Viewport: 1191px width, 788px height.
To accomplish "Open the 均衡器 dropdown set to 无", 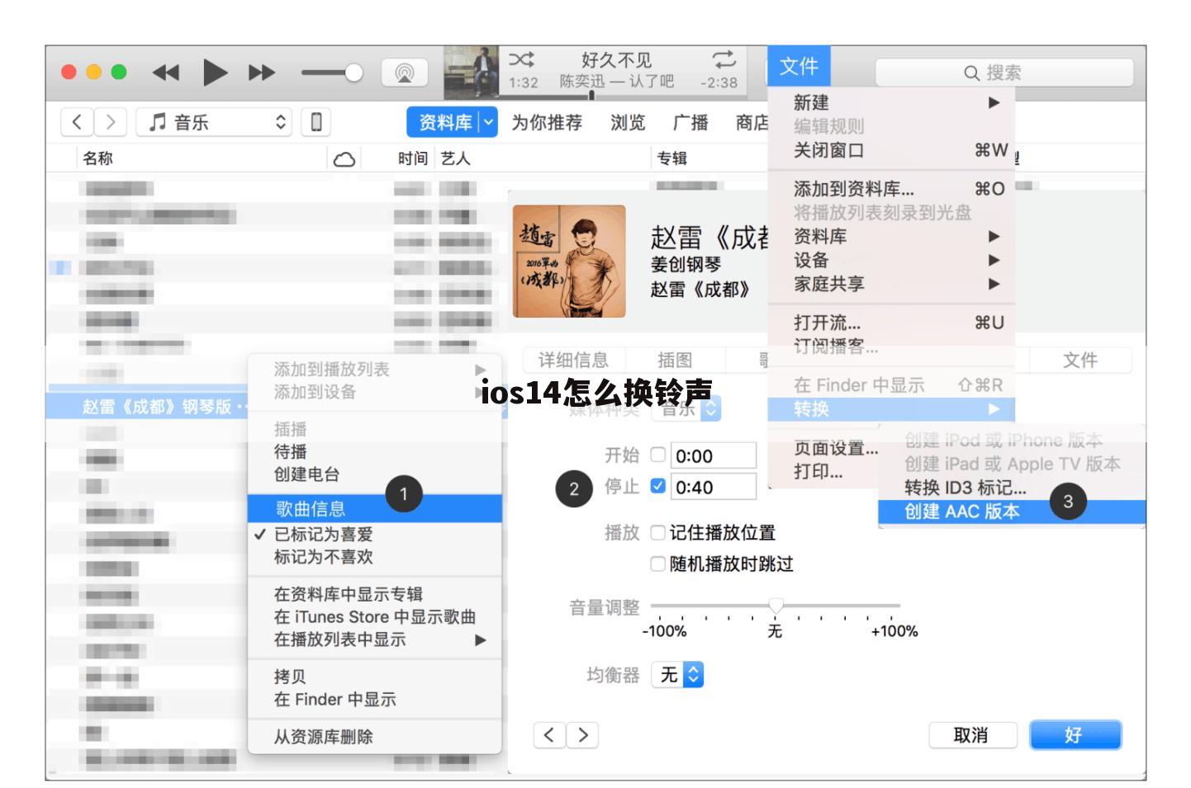I will tap(678, 675).
